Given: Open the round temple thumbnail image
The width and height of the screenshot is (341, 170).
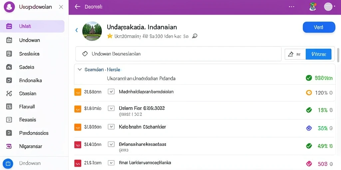Looking at the screenshot, I should pos(92,31).
